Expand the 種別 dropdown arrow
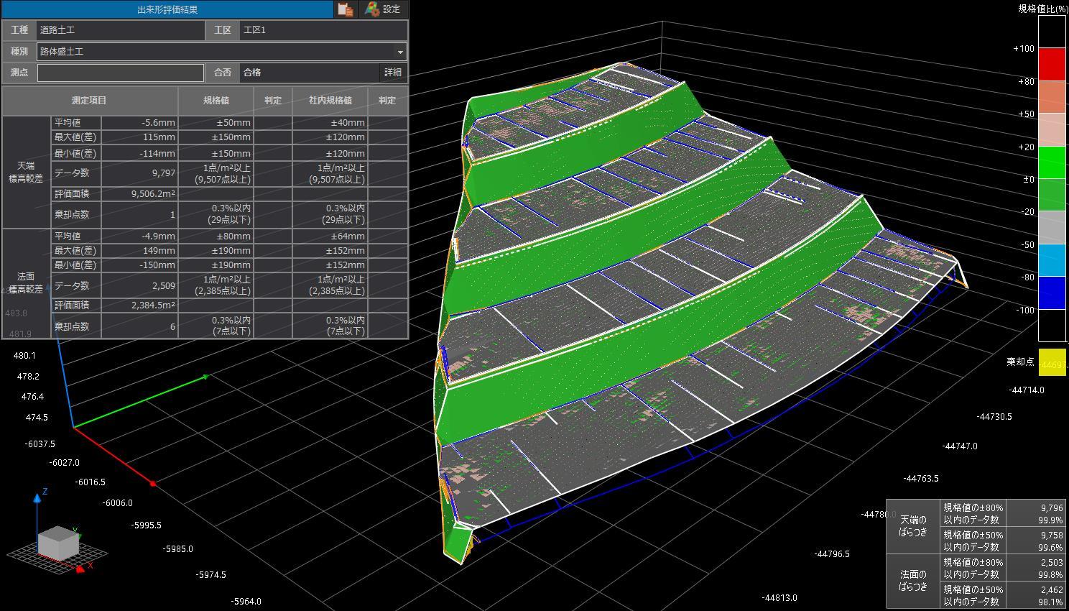 [400, 52]
